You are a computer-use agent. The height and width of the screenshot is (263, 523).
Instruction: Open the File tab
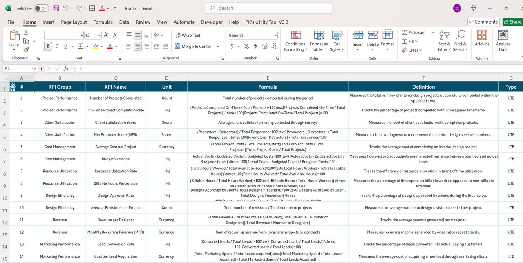coord(11,22)
